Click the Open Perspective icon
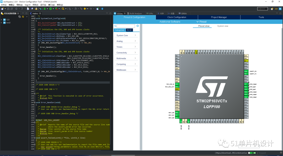The height and width of the screenshot is (156, 283). pos(272,9)
